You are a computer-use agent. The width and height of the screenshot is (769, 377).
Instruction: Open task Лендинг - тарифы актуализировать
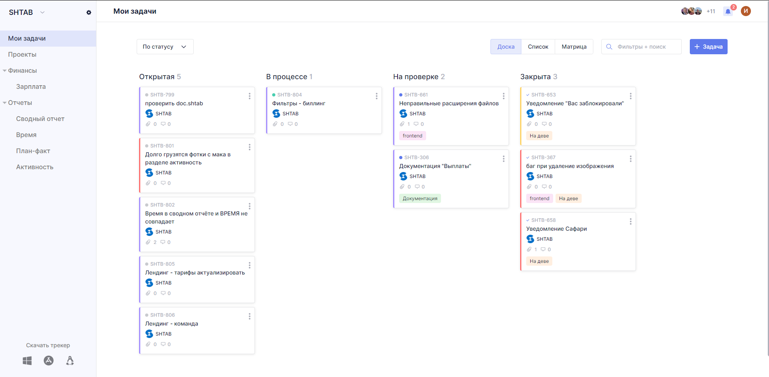click(195, 273)
